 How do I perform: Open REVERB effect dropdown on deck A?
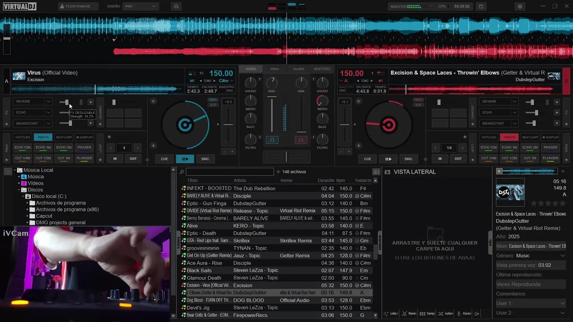click(x=48, y=102)
